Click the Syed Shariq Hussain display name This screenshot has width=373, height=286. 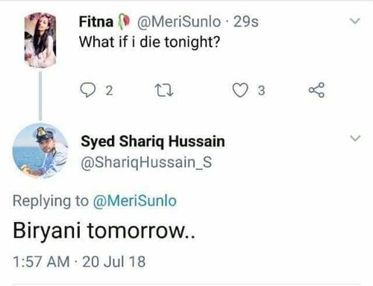coord(153,142)
